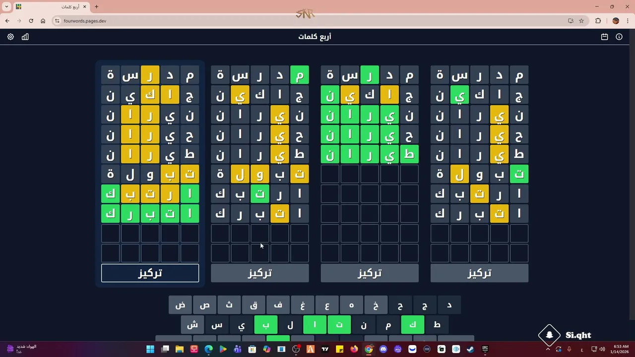635x357 pixels.
Task: Go back with browser back arrow
Action: pyautogui.click(x=7, y=21)
